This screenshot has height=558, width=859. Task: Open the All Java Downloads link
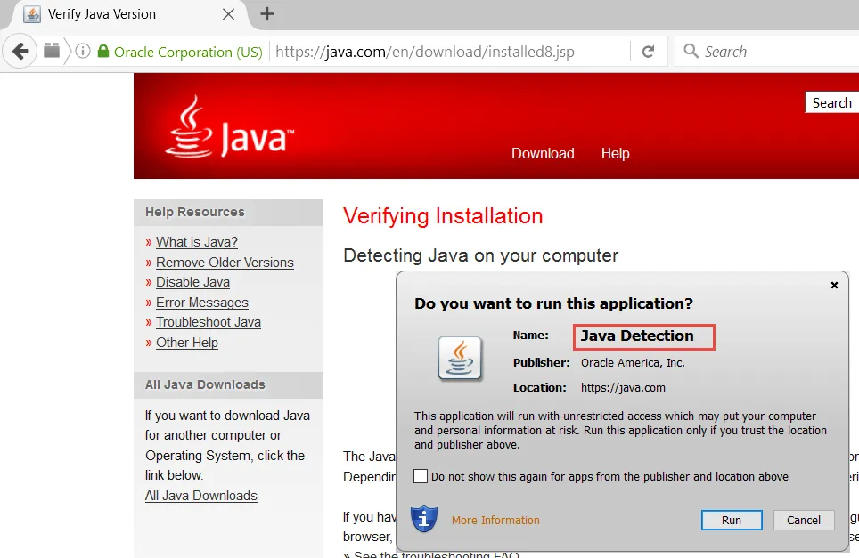click(x=201, y=496)
